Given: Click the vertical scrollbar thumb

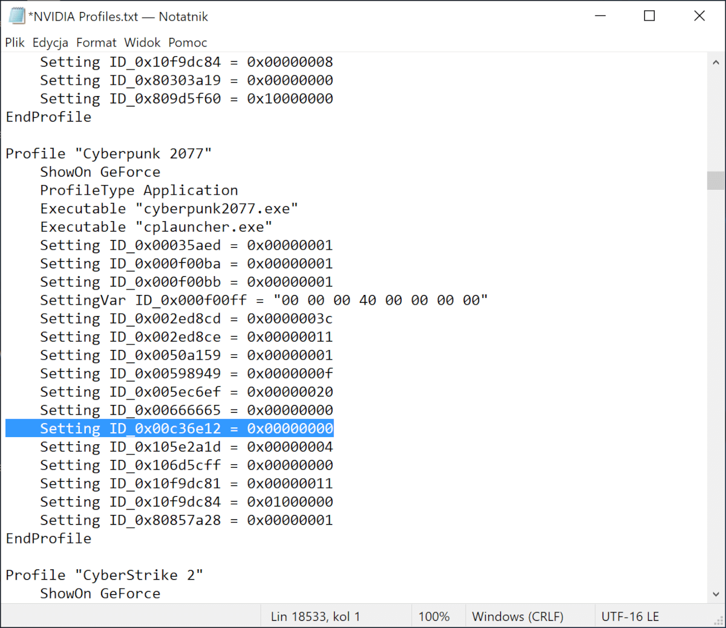Looking at the screenshot, I should click(716, 181).
